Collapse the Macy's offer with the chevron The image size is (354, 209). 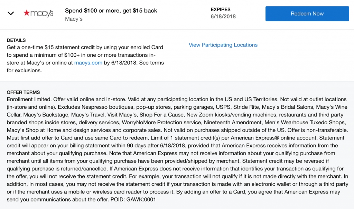pyautogui.click(x=11, y=13)
